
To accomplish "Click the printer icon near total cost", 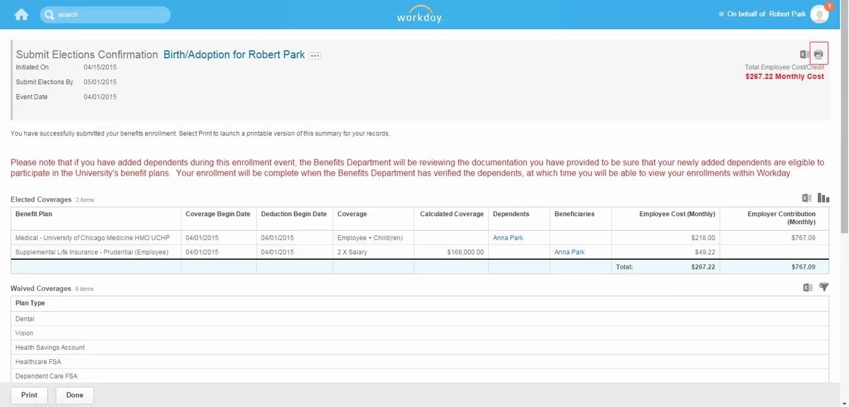I will coord(818,54).
